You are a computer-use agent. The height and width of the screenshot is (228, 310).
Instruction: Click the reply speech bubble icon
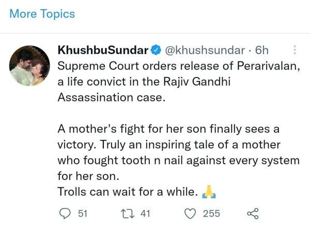(65, 213)
